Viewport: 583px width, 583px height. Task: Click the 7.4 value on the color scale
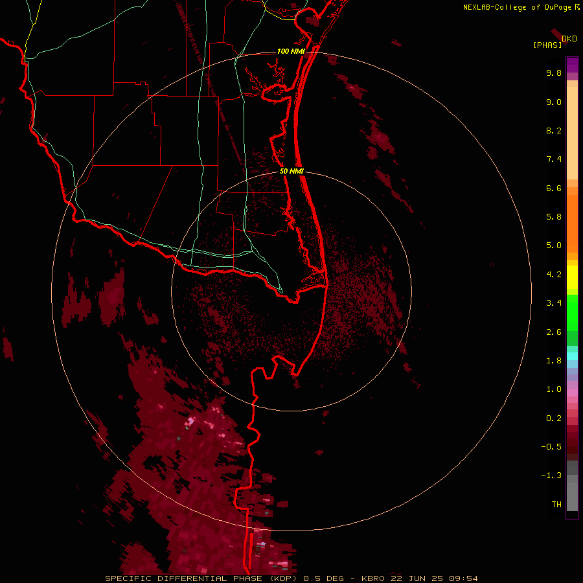click(554, 159)
